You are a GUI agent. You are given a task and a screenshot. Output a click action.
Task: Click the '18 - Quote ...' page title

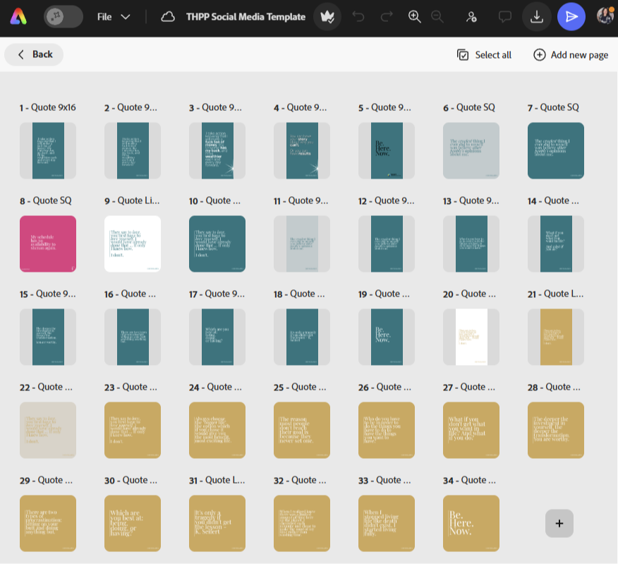[299, 294]
